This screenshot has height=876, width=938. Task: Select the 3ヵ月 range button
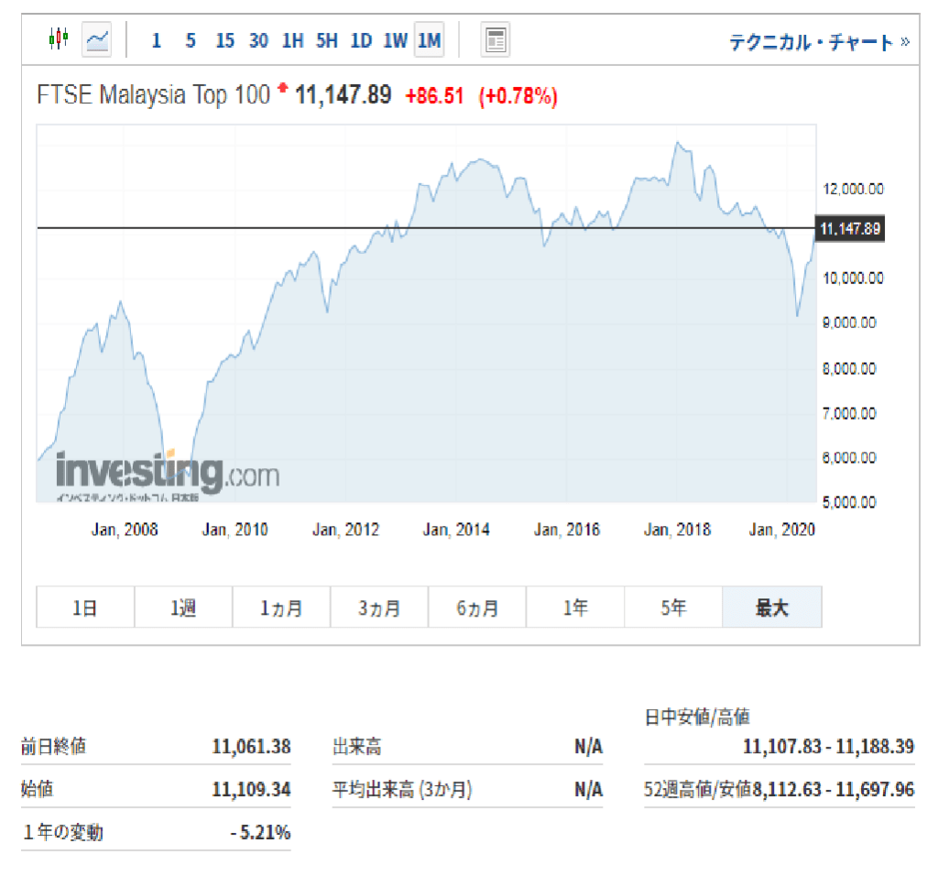click(379, 608)
